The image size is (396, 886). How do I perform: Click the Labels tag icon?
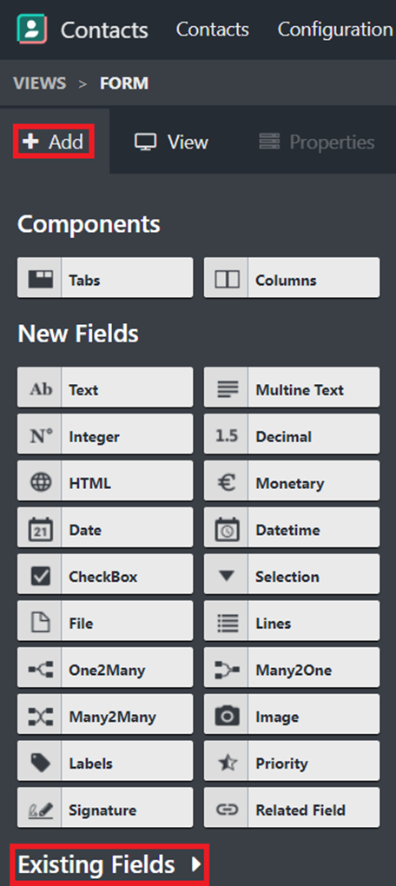[x=40, y=764]
